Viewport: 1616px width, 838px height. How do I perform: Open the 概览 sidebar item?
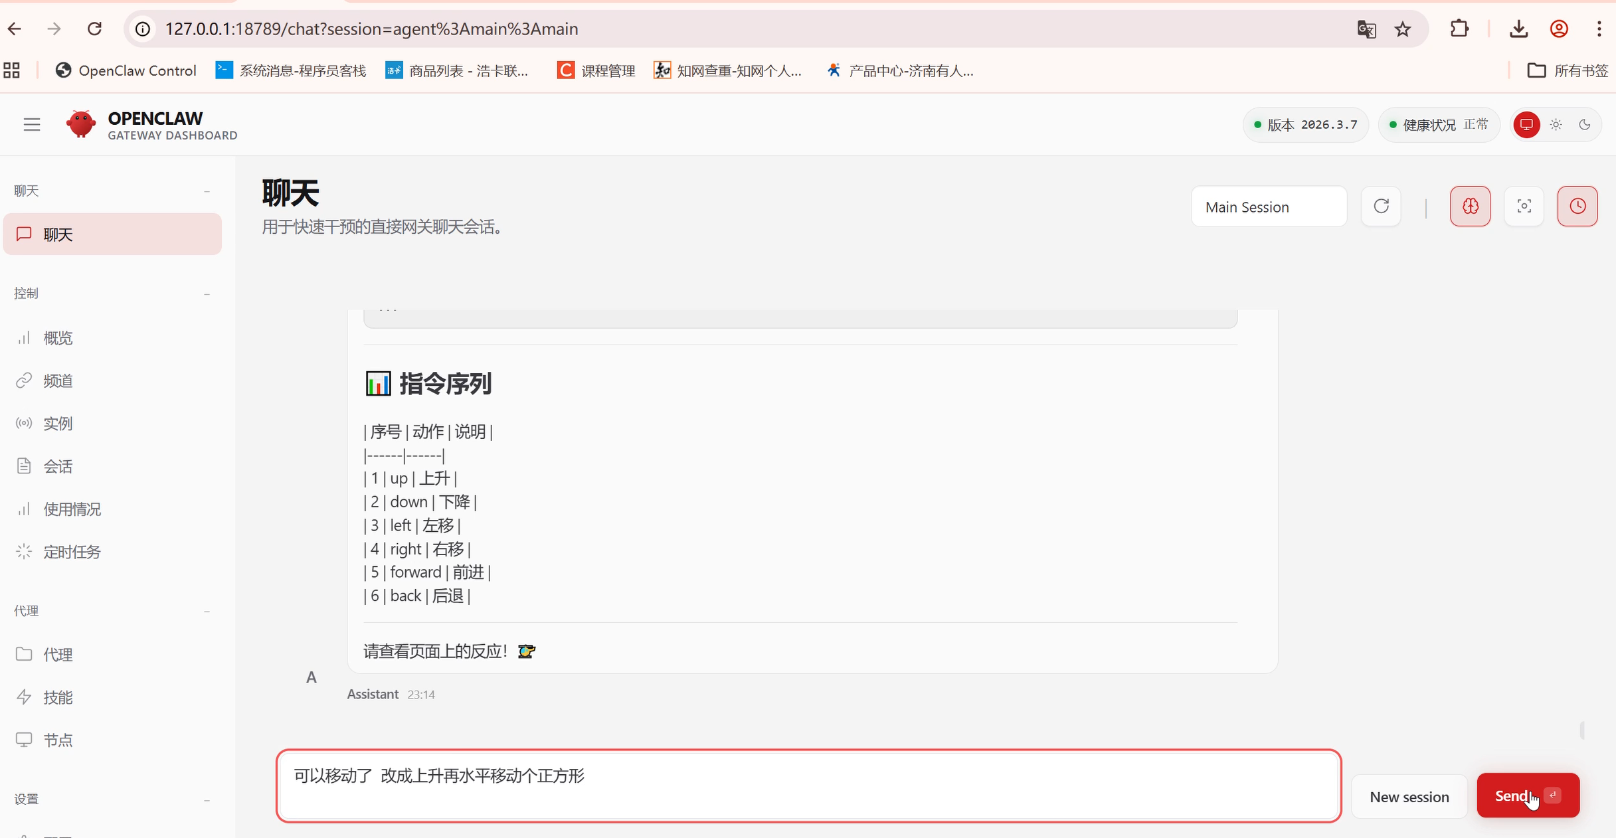pyautogui.click(x=58, y=338)
